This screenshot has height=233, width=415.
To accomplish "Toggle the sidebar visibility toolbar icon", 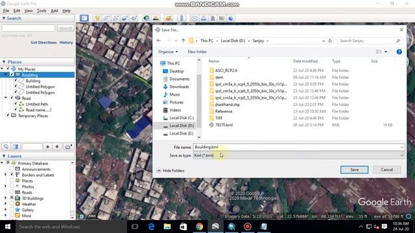I will [x=84, y=18].
